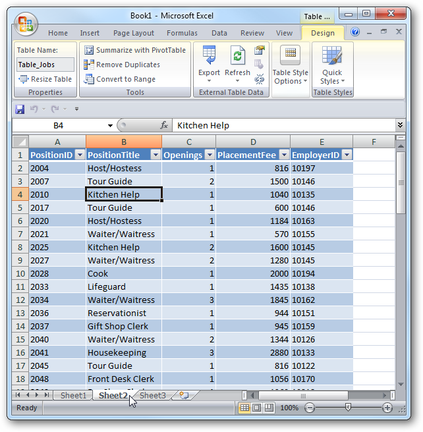Screen dimensions: 423x432
Task: Open the Undo history dropdown arrow
Action: [x=43, y=109]
